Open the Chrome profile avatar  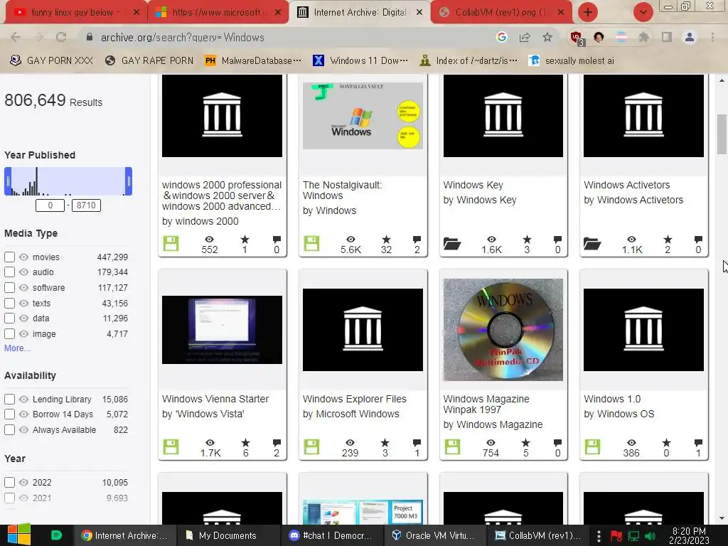pyautogui.click(x=690, y=37)
